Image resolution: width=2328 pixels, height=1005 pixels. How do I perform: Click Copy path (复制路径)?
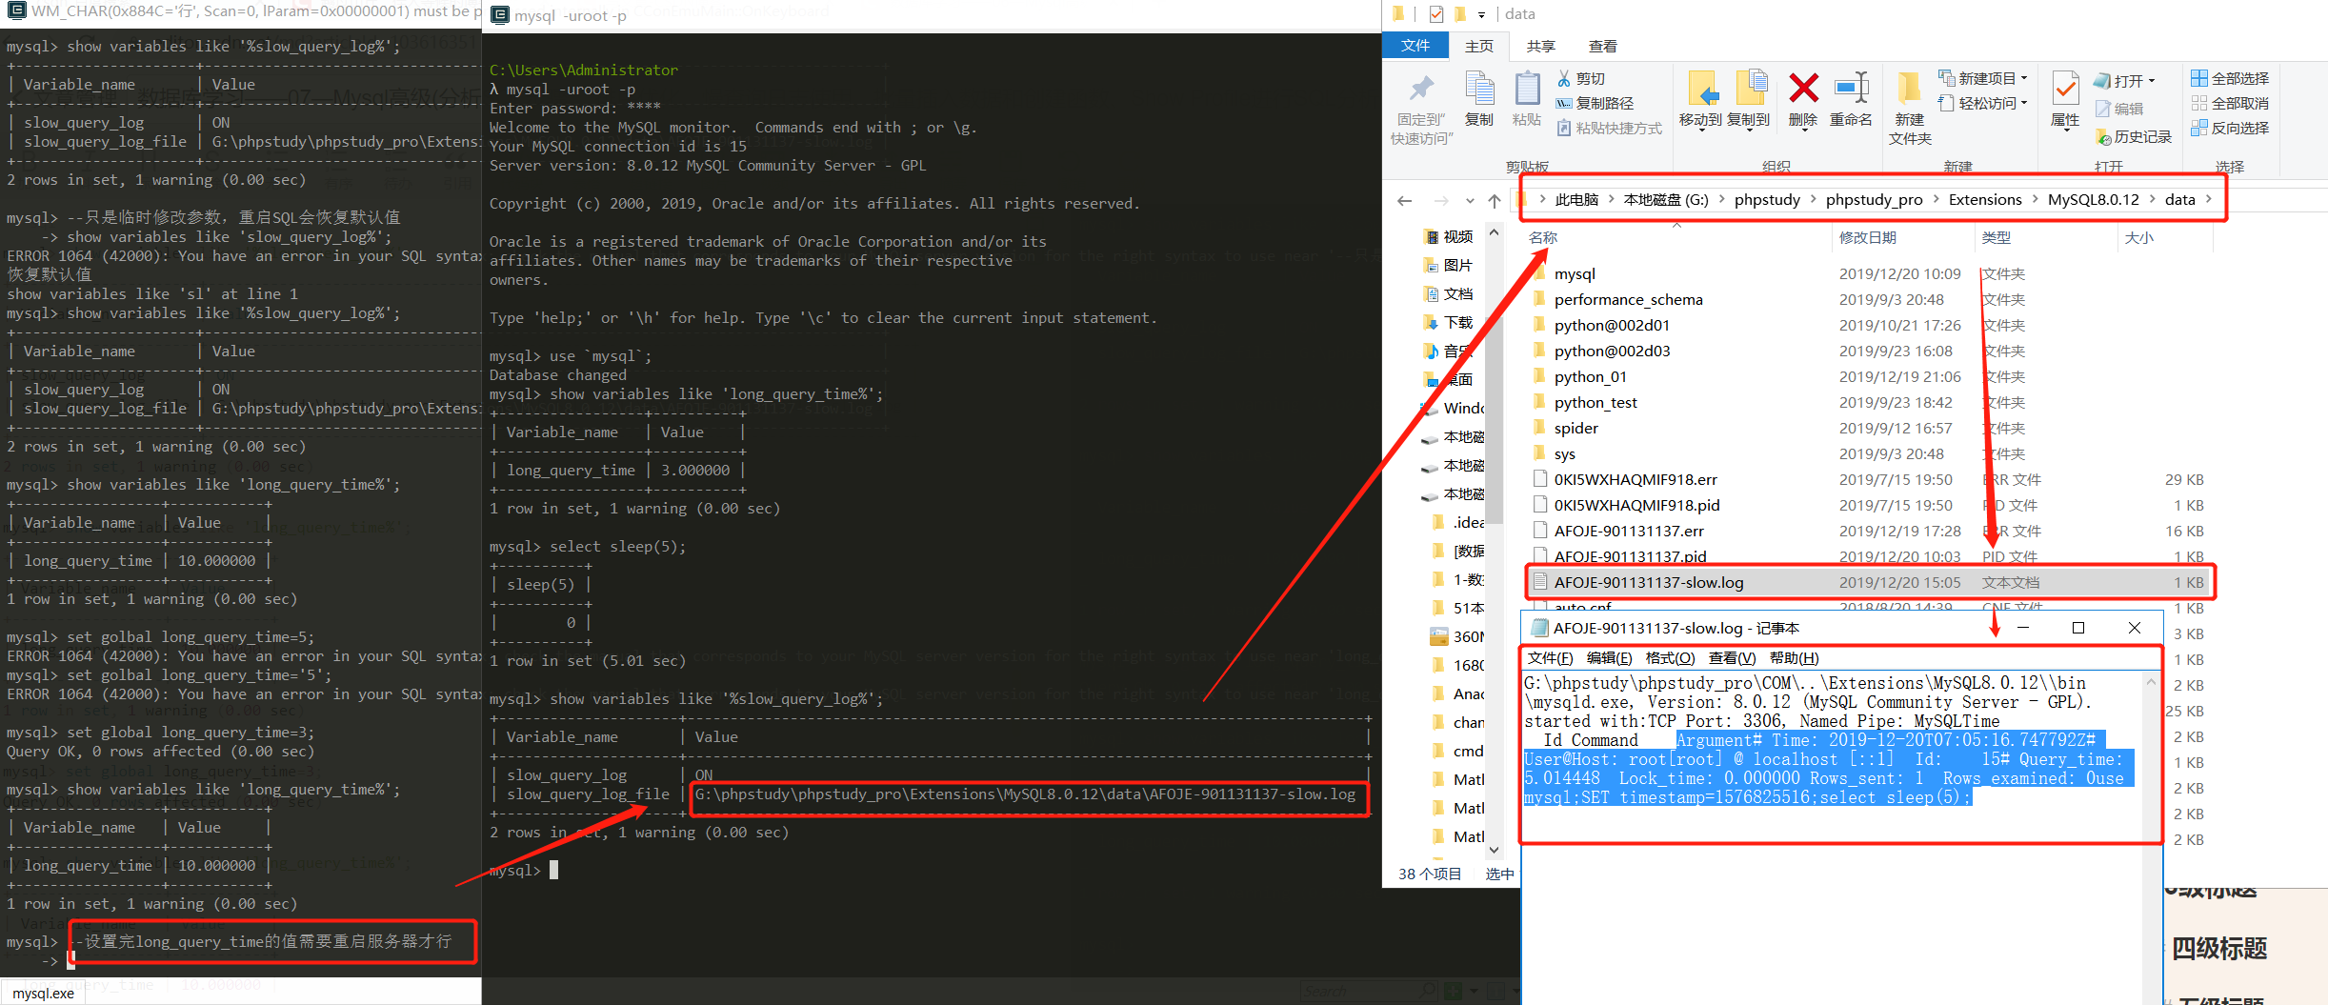[1595, 103]
